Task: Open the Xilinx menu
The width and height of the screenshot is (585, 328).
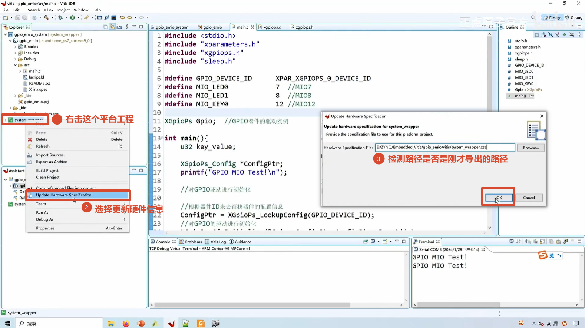Action: point(49,10)
